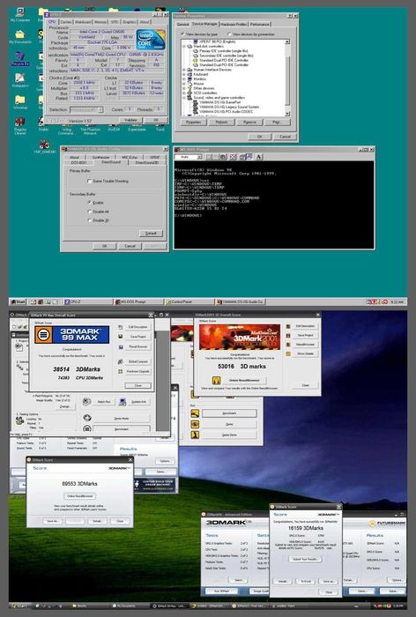Screen dimensions: 416x617
Task: Switch to the MS-DOS Prompt taskbar button
Action: tap(138, 301)
